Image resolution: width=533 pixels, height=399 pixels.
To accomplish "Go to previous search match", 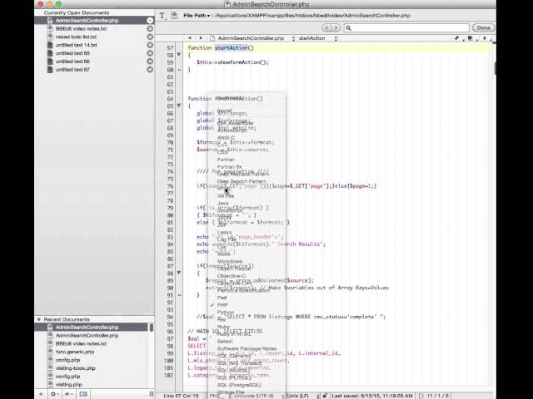I will [326, 27].
